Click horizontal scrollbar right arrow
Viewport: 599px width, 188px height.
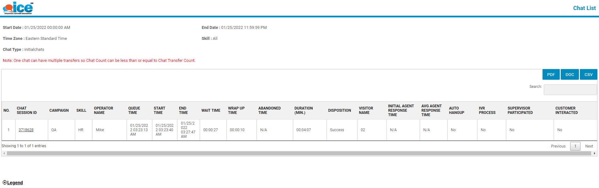[594, 153]
